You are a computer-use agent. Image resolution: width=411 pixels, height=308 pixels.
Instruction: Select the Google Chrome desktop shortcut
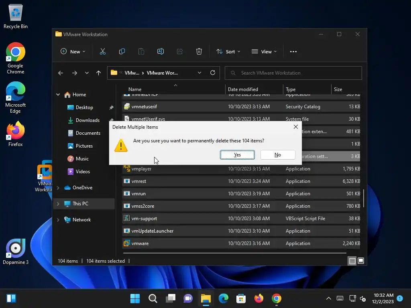pyautogui.click(x=16, y=58)
